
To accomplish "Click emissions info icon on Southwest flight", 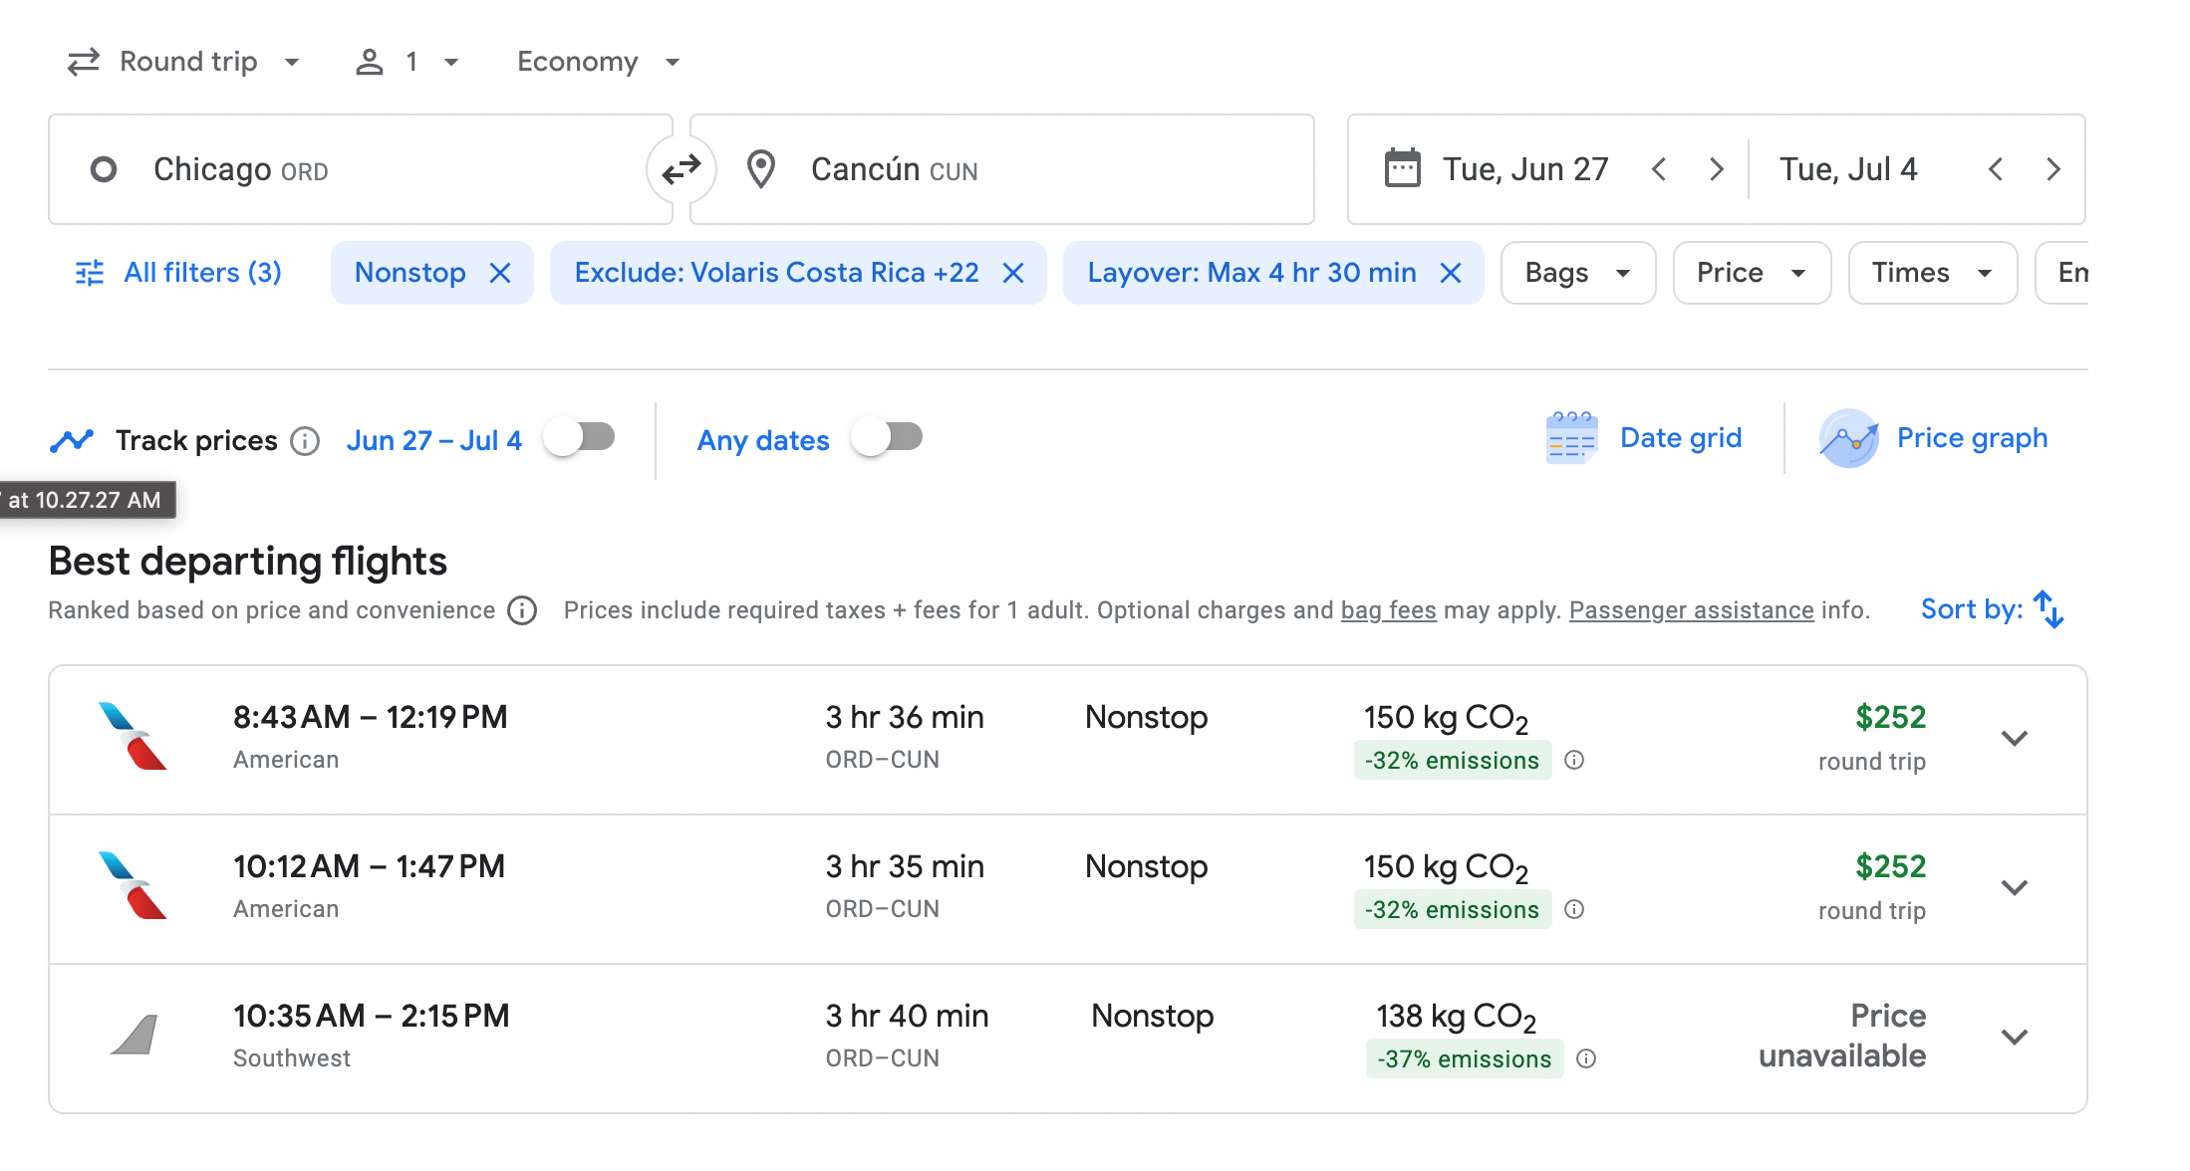I will click(1586, 1058).
